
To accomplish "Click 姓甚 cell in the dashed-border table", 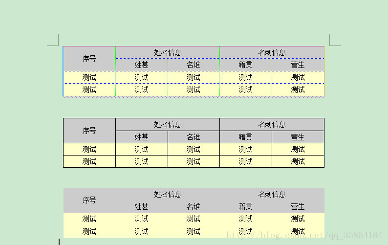I will (142, 65).
